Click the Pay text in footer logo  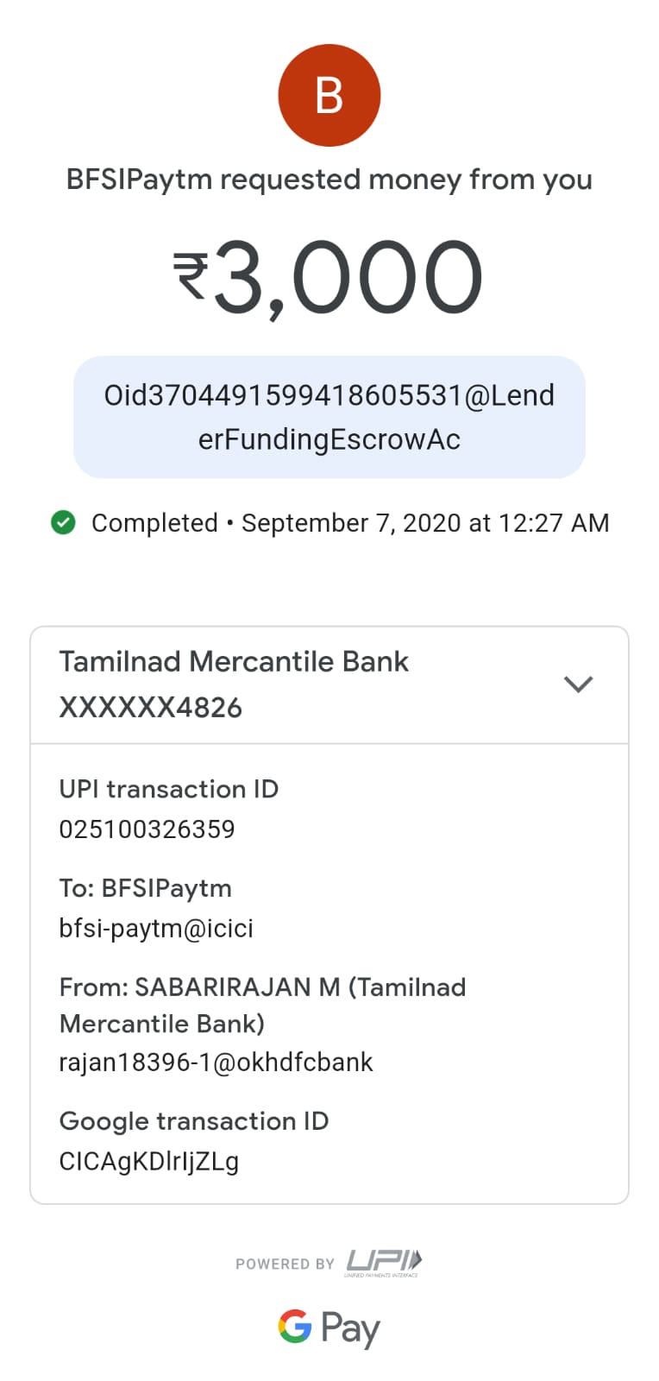pos(350,1328)
